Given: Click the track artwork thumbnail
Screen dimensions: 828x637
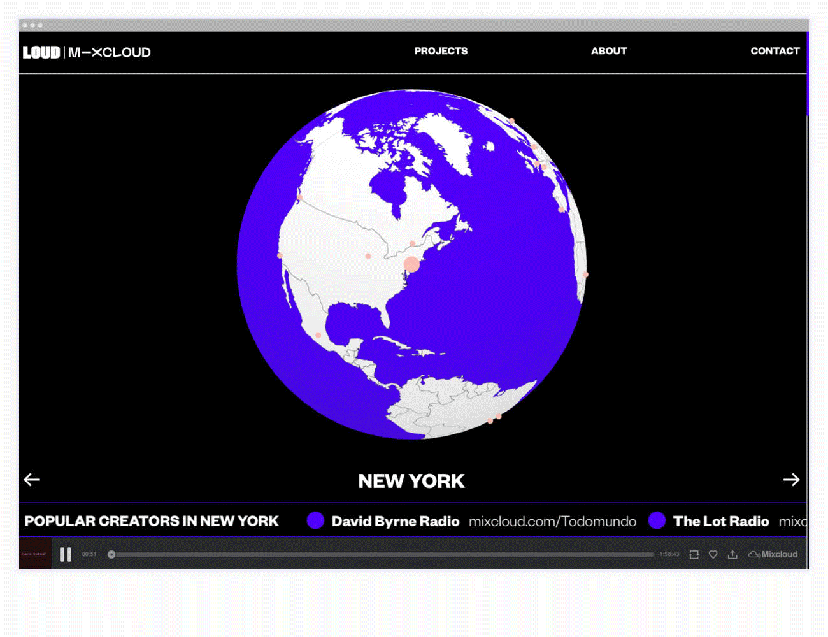Looking at the screenshot, I should click(x=35, y=554).
